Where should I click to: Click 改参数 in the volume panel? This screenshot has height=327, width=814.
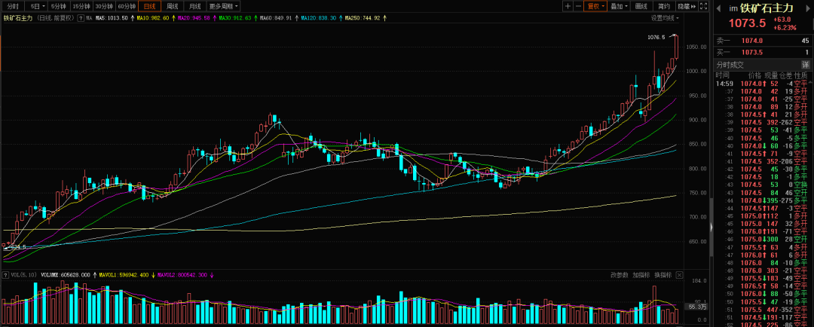tap(620, 274)
